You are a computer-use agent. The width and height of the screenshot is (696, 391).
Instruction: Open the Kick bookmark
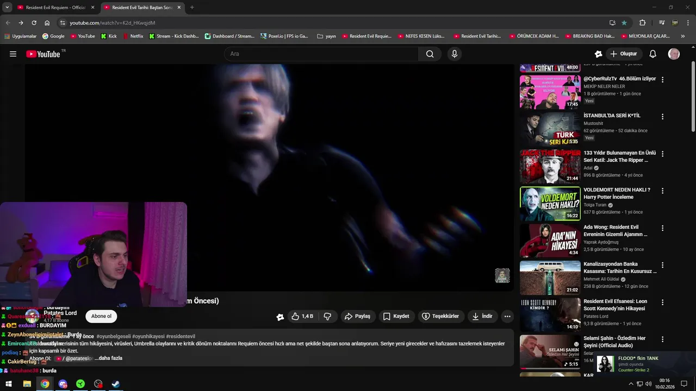(x=109, y=36)
